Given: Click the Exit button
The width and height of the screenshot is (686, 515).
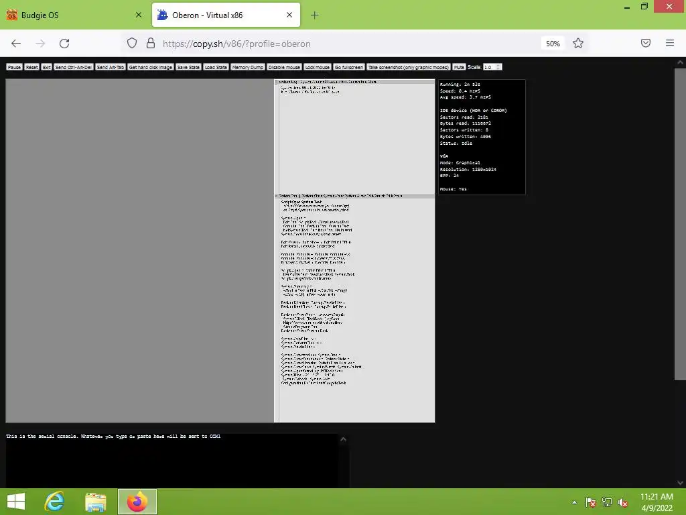Looking at the screenshot, I should coord(47,67).
